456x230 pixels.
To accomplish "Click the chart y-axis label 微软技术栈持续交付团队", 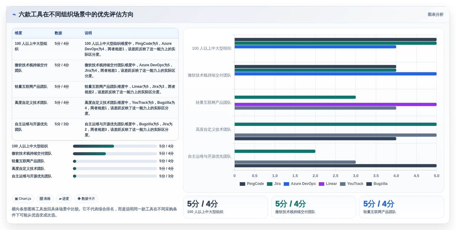I will pyautogui.click(x=209, y=75).
